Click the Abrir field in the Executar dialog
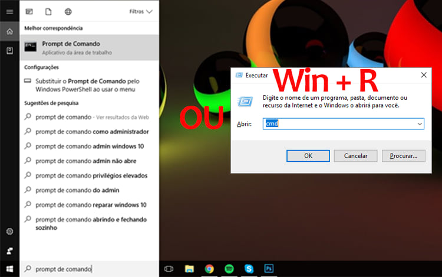Screen dimensions: 442x277 click(x=344, y=123)
